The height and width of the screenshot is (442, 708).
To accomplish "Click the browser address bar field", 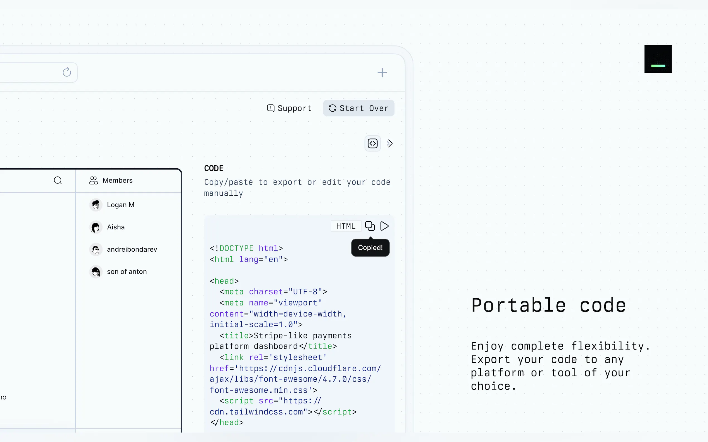I will (29, 72).
